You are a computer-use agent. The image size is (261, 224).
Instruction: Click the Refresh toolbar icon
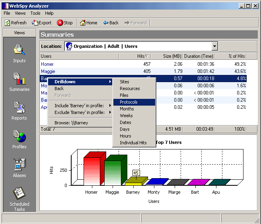click(7, 23)
